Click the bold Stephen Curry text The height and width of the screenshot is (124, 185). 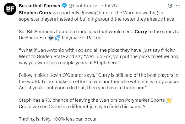35,13
